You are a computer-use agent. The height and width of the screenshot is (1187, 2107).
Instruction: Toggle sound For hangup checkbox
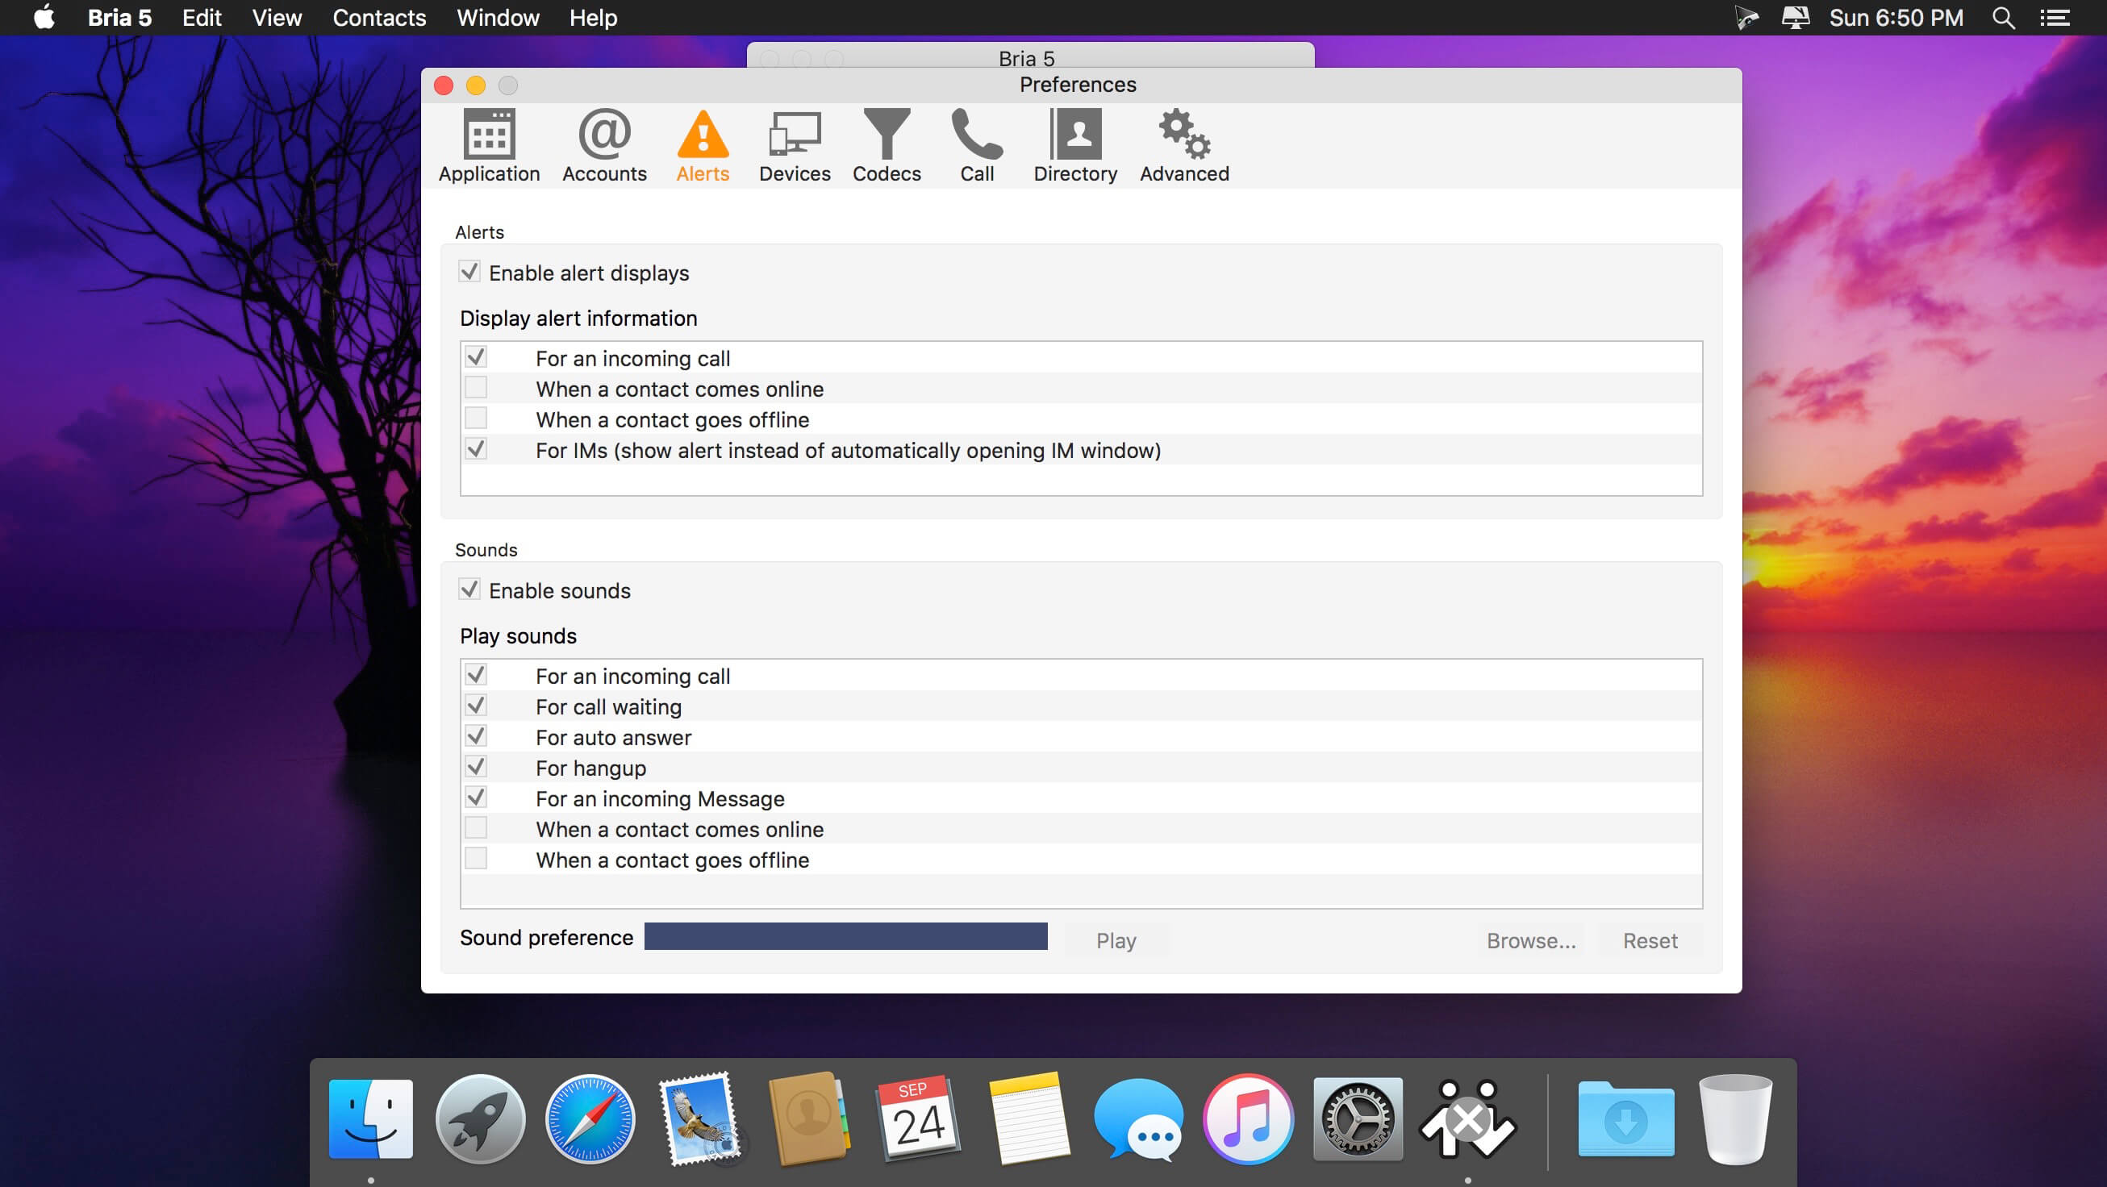(x=476, y=767)
